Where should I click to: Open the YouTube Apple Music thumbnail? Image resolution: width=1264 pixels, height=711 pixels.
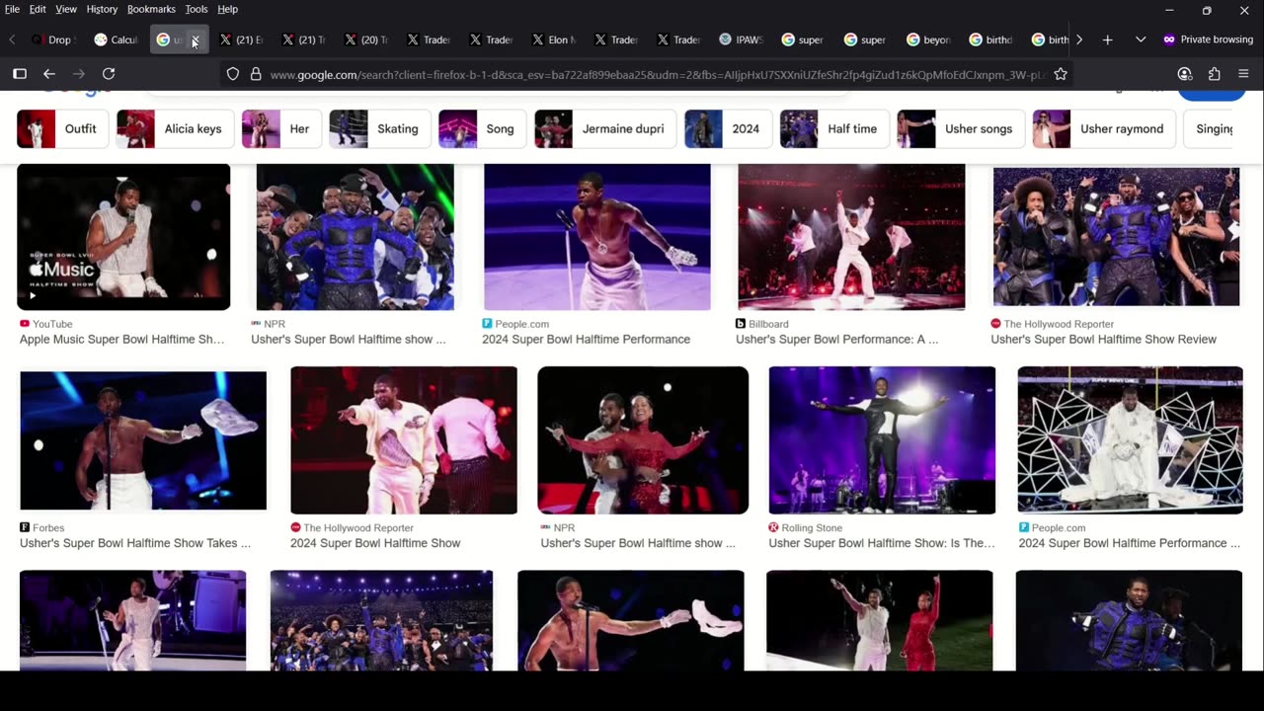123,237
